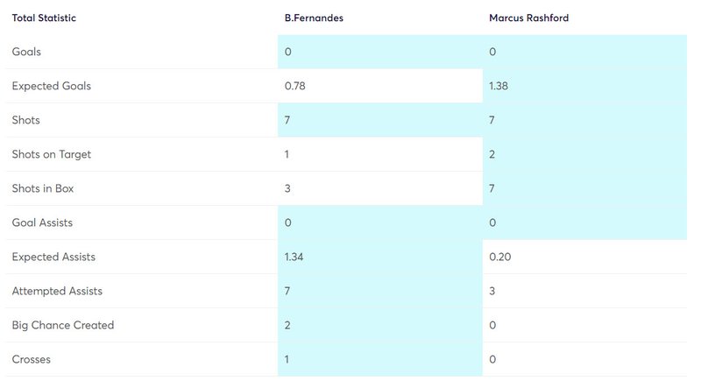Click the Shots on Target label

tap(52, 154)
